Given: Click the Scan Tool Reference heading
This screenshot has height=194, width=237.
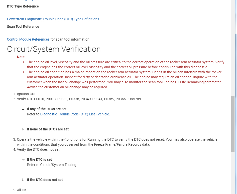Looking at the screenshot, I should click(23, 27).
